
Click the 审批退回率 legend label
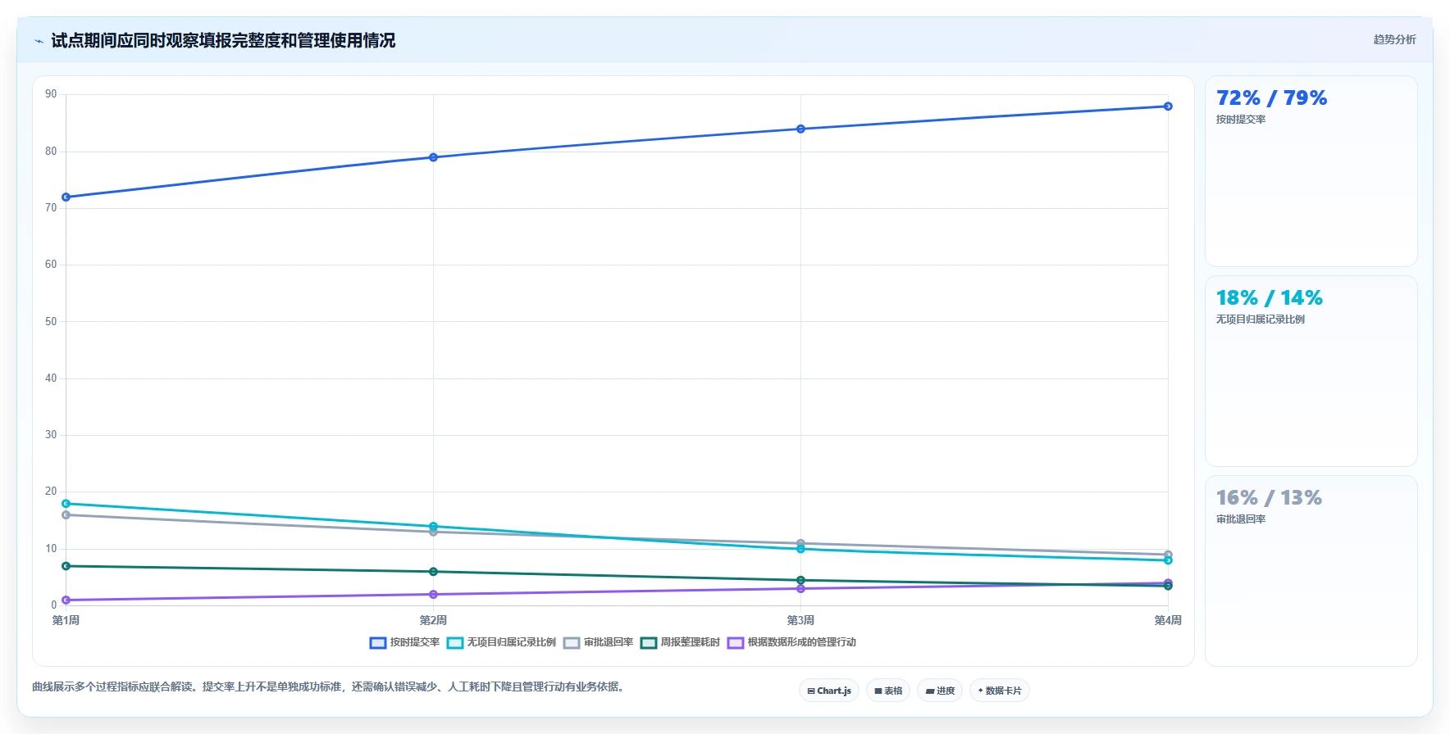[609, 642]
